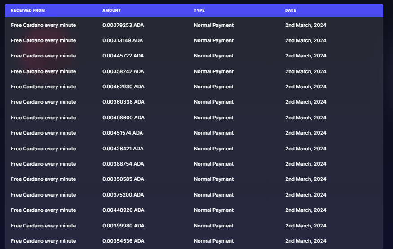Click sender name in the 0.00445722 ADA row
The width and height of the screenshot is (393, 249).
(x=44, y=56)
